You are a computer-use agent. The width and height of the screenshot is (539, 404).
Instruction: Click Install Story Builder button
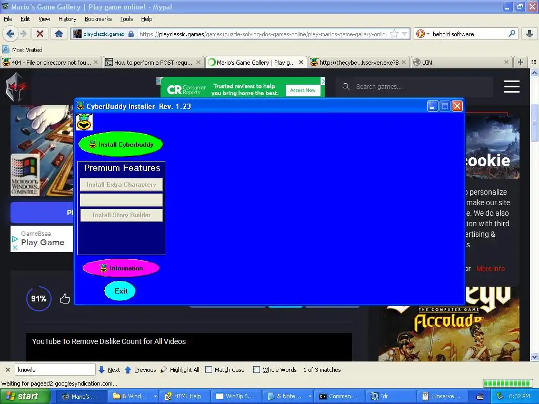(122, 215)
